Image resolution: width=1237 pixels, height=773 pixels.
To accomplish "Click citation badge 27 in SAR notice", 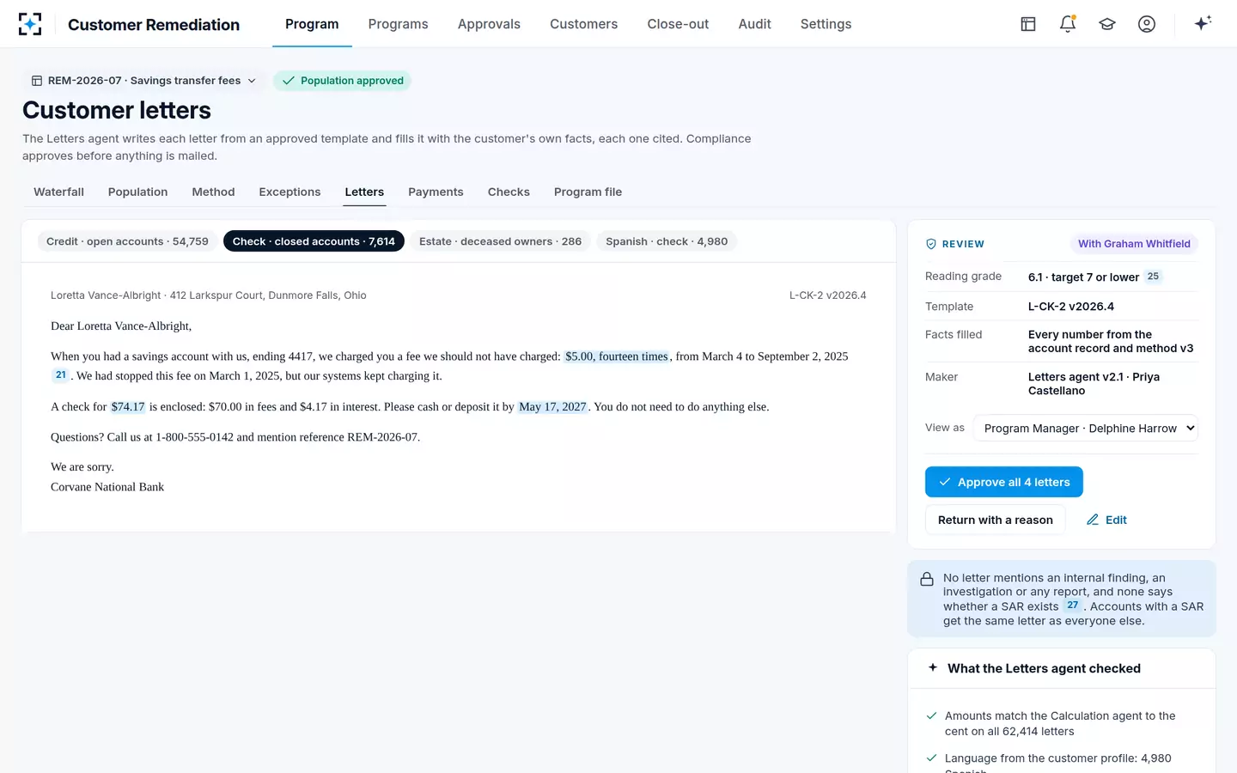I will pos(1073,606).
